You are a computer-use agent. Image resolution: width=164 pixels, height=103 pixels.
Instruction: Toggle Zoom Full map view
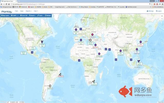click(x=24, y=15)
